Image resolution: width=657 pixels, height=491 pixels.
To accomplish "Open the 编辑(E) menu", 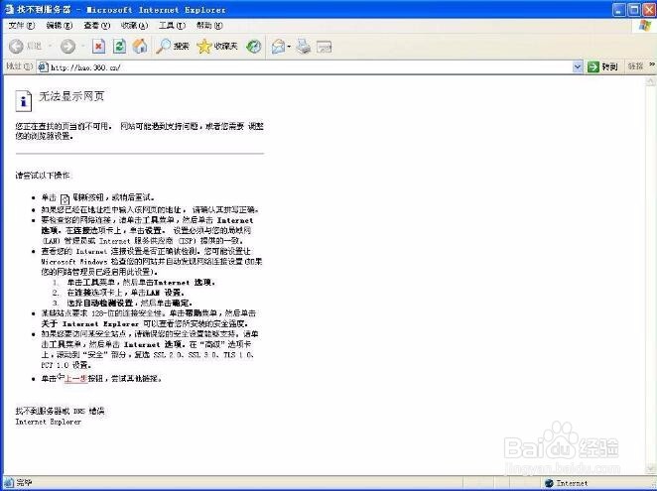I will click(x=60, y=26).
